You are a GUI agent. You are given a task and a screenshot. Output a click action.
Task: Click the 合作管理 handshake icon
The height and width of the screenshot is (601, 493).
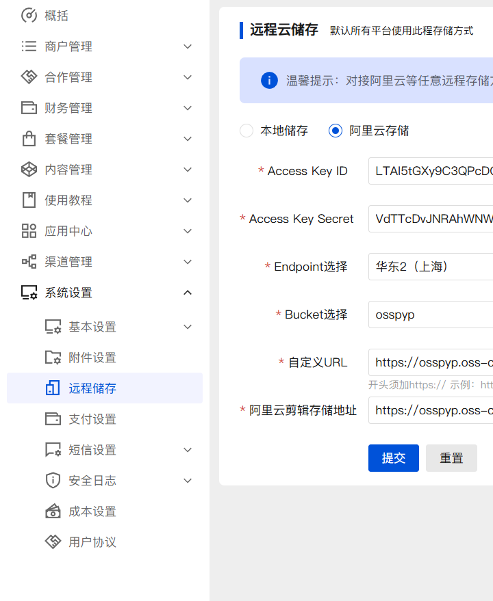[29, 77]
